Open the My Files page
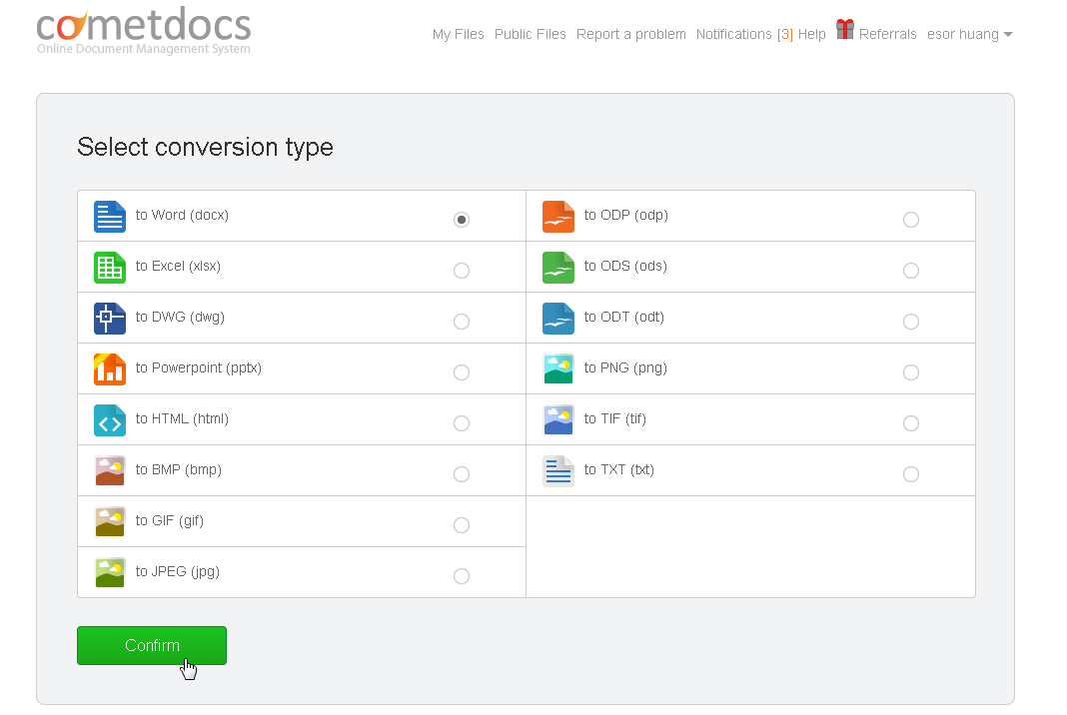Screen dimensions: 1067x715 click(x=458, y=33)
